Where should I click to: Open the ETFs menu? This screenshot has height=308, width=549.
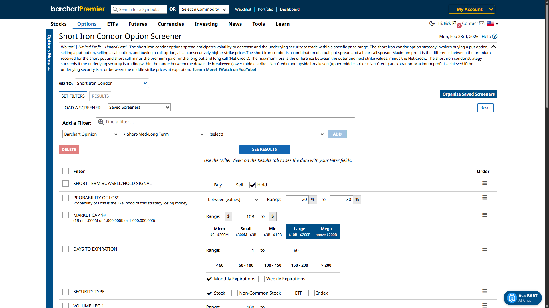(112, 24)
